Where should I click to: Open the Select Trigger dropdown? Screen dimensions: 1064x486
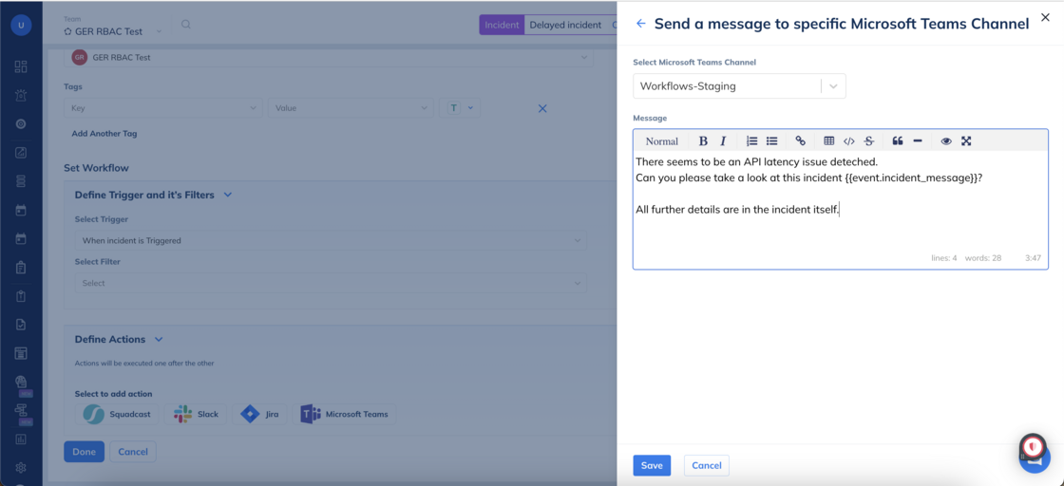point(331,240)
